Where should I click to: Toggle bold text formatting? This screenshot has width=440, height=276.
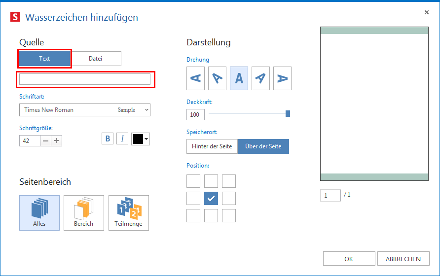point(108,139)
